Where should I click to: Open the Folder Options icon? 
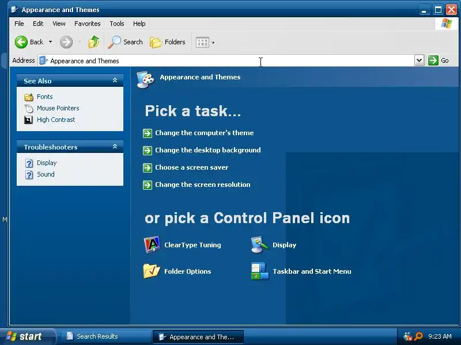click(152, 271)
